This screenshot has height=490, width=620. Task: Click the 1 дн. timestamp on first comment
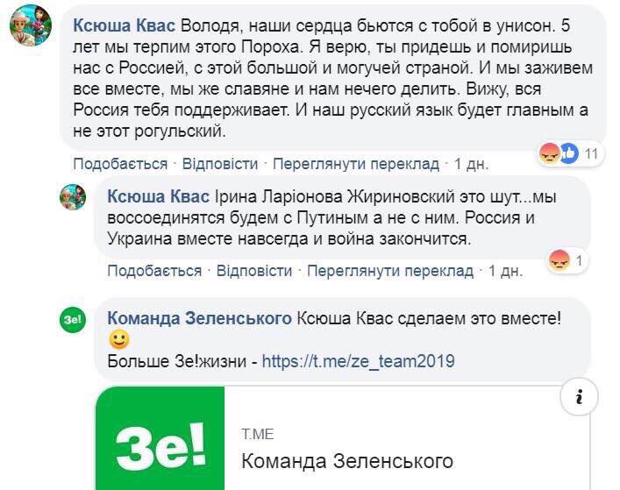pyautogui.click(x=471, y=164)
